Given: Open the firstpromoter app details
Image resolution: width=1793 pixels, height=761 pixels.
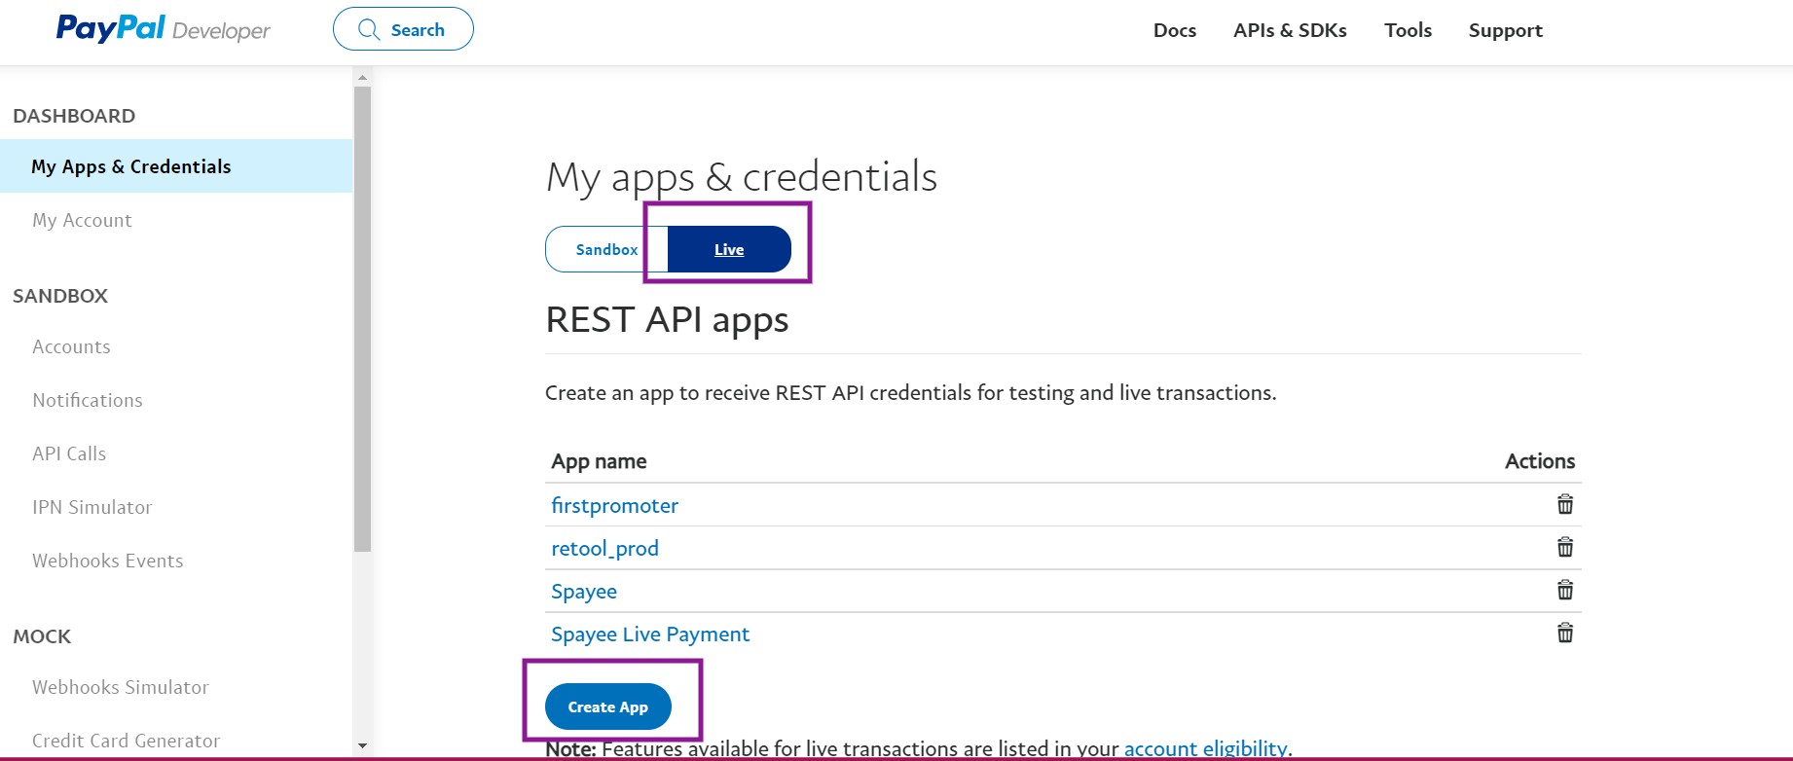Looking at the screenshot, I should coord(614,505).
